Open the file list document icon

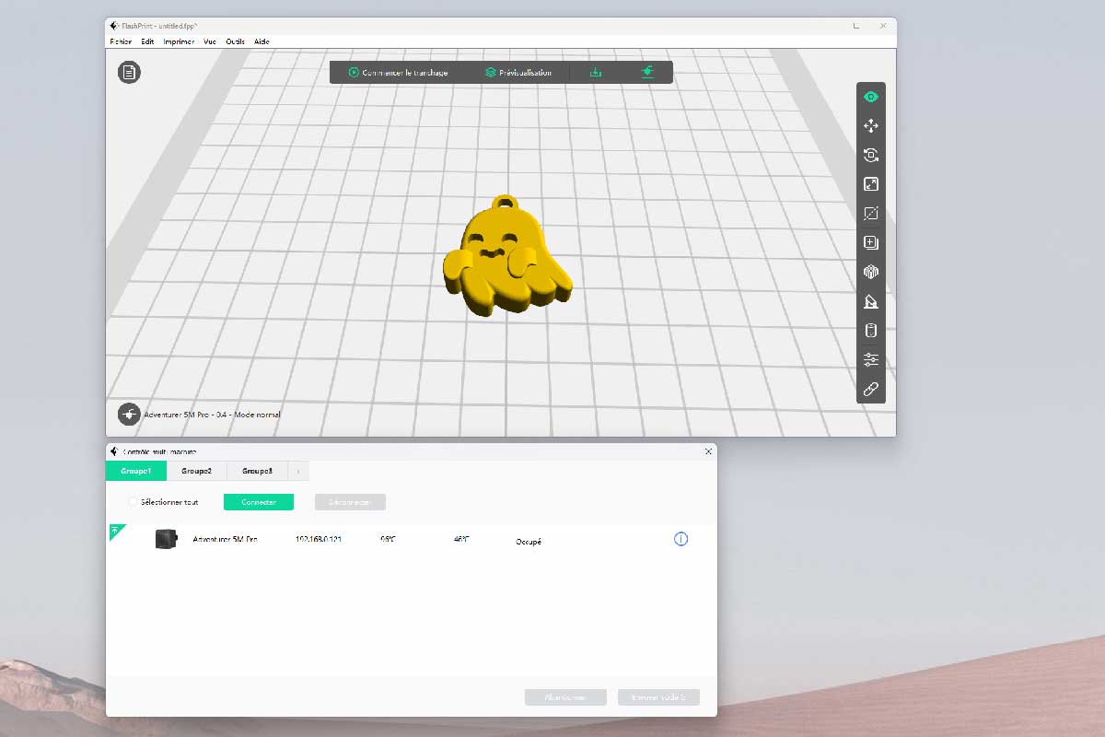click(x=129, y=72)
